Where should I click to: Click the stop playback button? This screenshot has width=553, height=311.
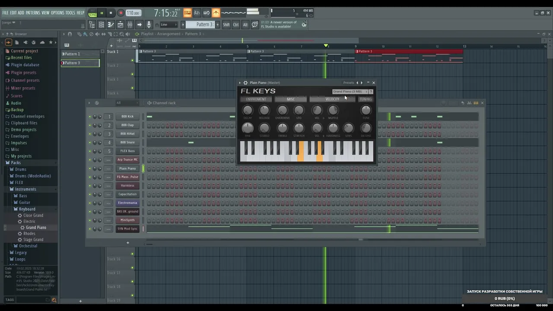(111, 13)
